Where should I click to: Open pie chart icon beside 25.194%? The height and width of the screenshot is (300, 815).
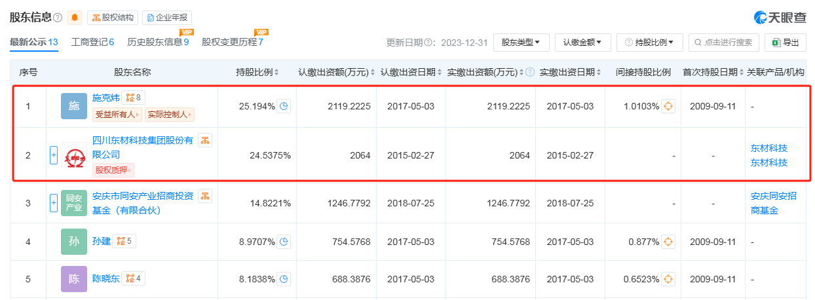point(284,106)
